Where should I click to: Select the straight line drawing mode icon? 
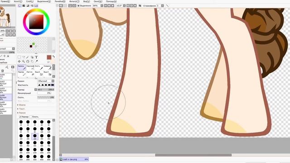click(167, 6)
